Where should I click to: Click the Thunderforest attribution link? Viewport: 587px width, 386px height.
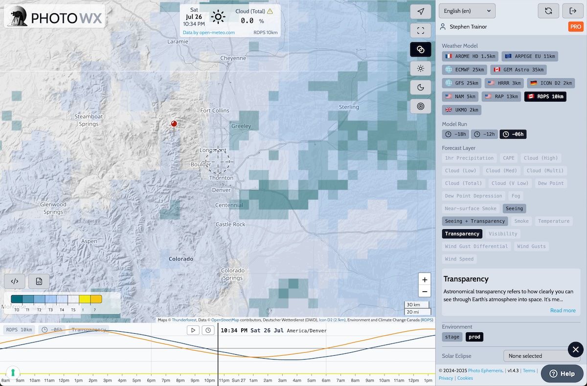184,320
